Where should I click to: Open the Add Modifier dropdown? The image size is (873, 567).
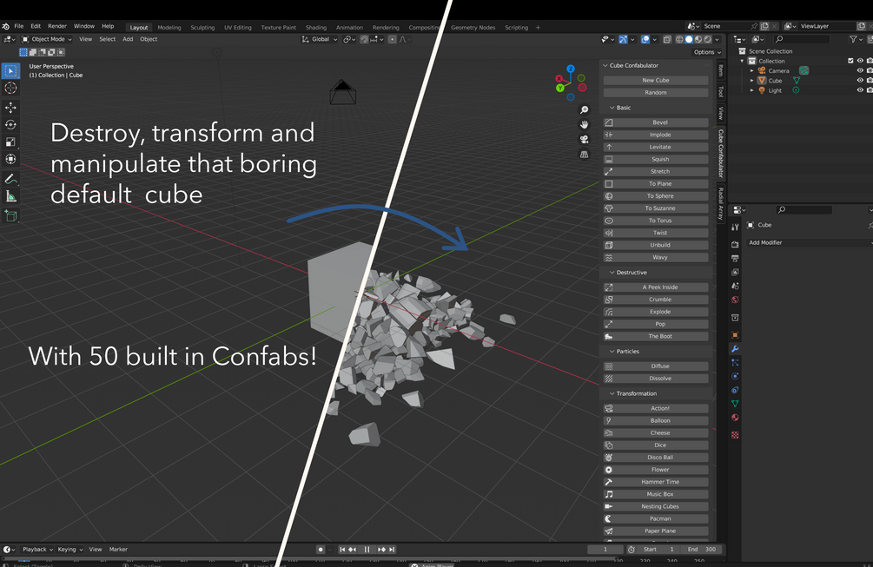coord(809,242)
